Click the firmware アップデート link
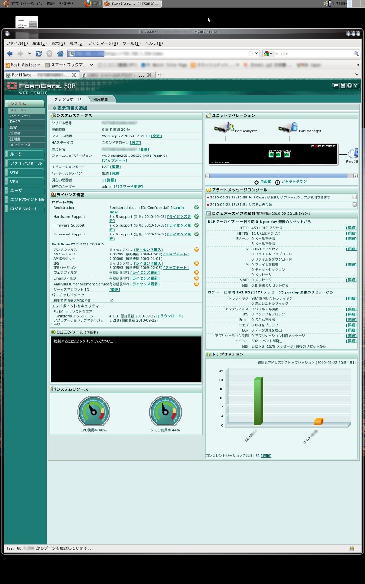 tap(115, 160)
